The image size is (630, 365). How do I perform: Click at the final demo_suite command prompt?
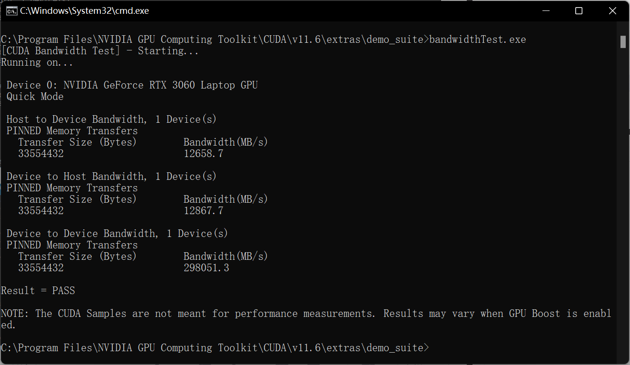[215, 348]
